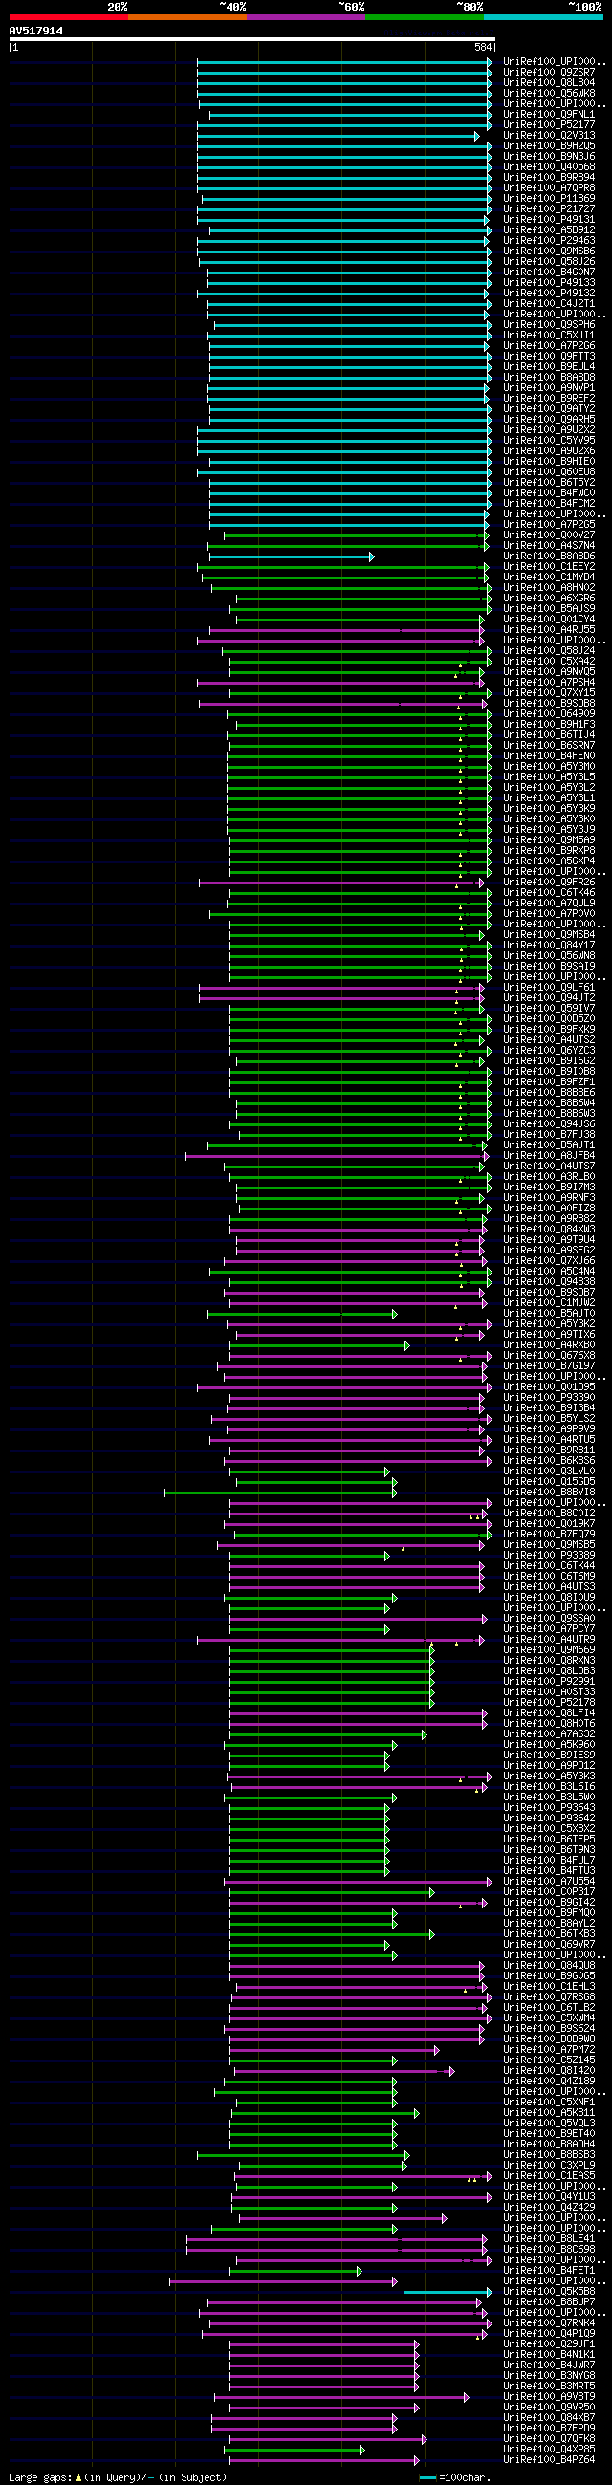Image resolution: width=612 pixels, height=2485 pixels.
Task: Select the UniRef100_P92991 label
Action: tap(548, 1682)
